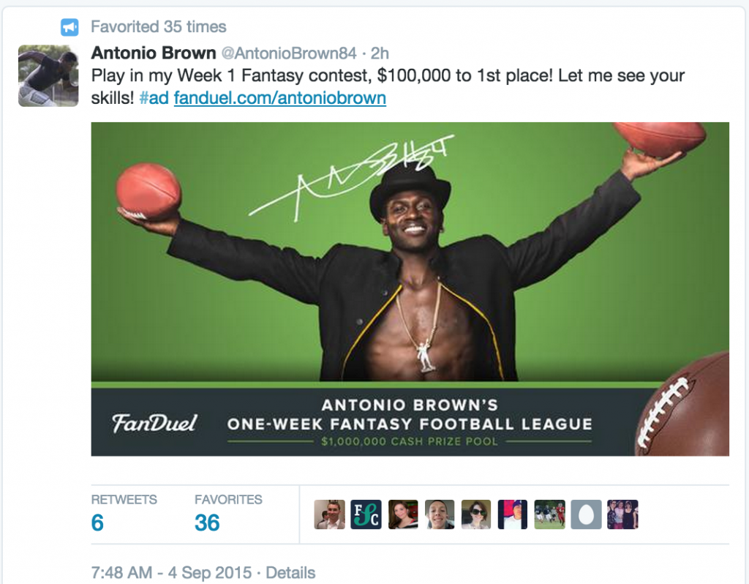Open the football game scene avatar
Image resolution: width=749 pixels, height=584 pixels.
point(549,514)
